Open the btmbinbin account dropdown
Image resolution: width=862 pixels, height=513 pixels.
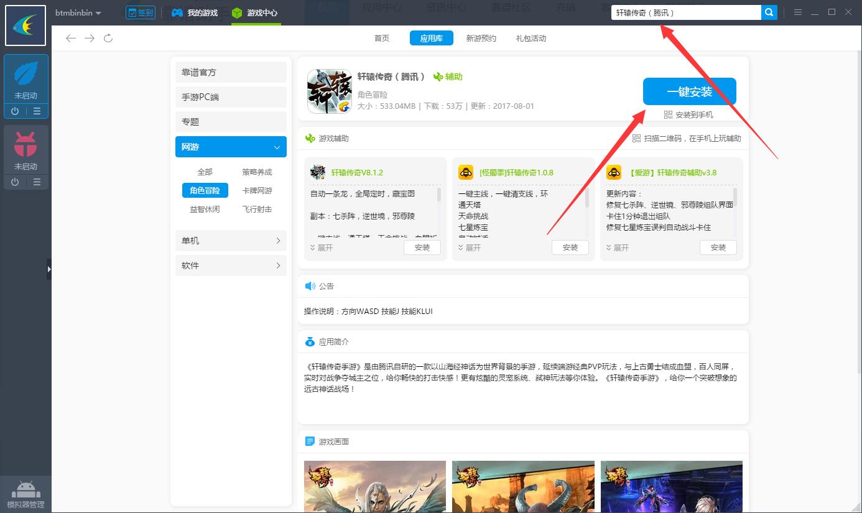click(x=78, y=13)
